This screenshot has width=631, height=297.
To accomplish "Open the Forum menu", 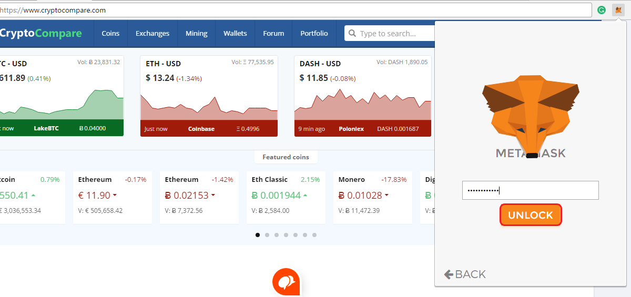I will click(x=273, y=34).
